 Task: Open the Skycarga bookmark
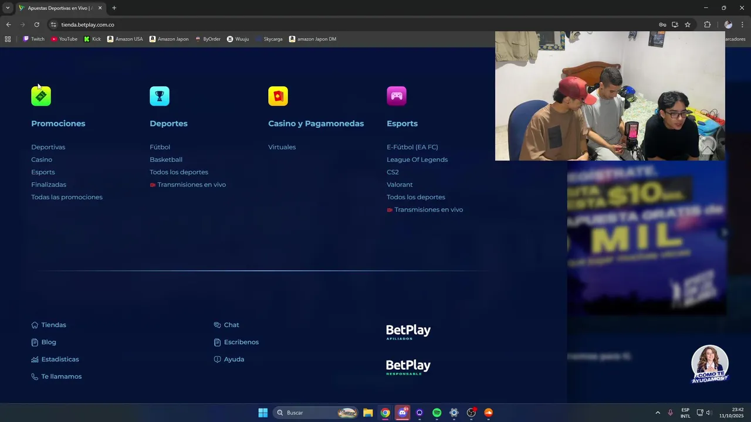click(x=269, y=39)
